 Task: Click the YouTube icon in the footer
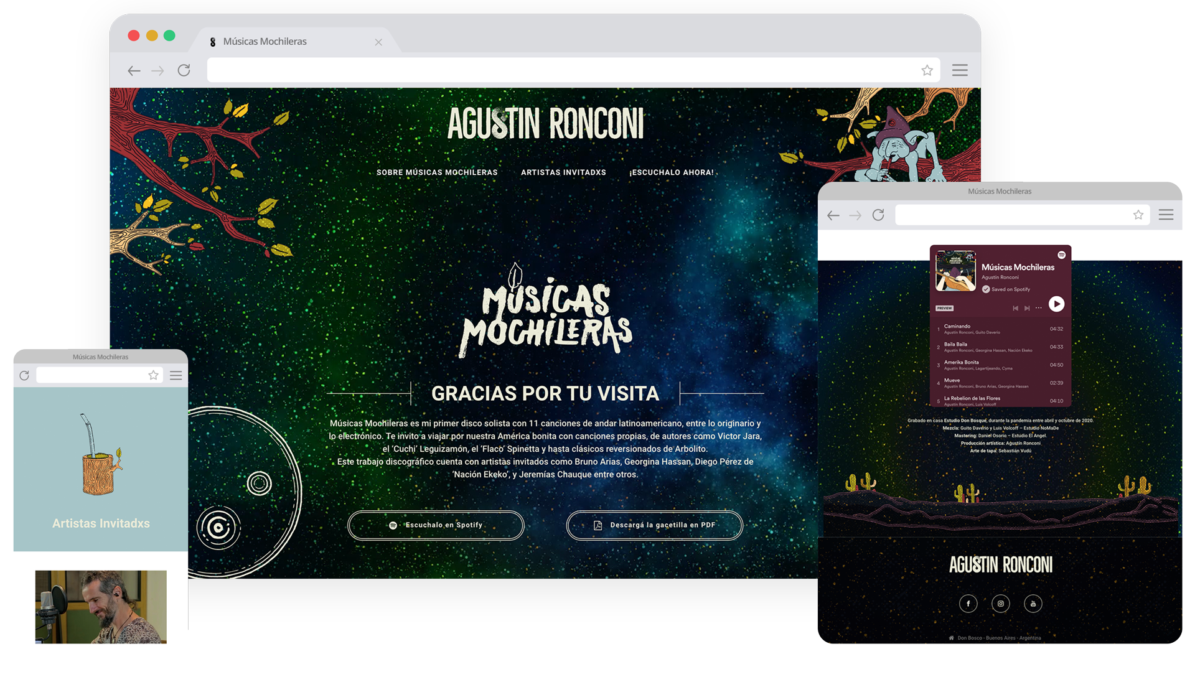tap(1033, 604)
